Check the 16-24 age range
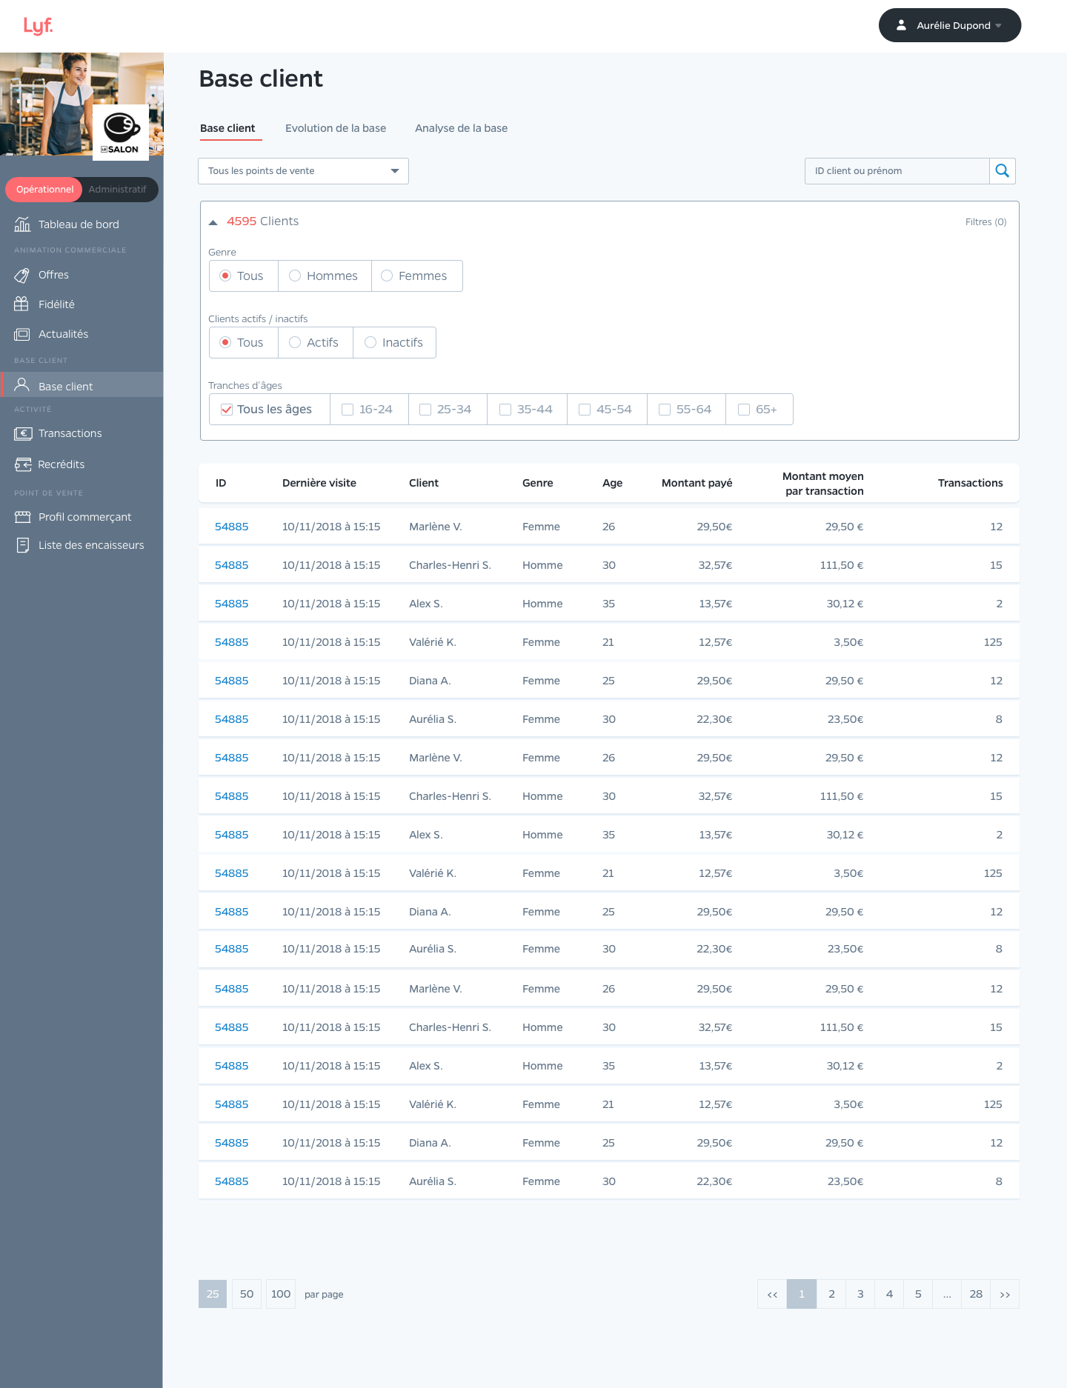1067x1388 pixels. coord(348,410)
